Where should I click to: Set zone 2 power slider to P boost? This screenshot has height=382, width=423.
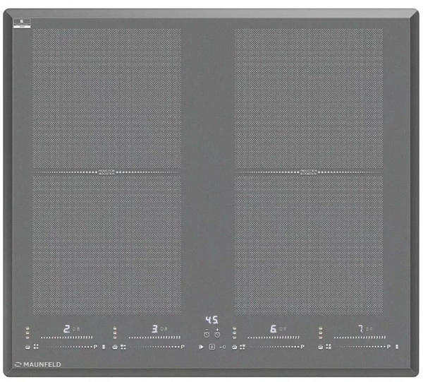pos(95,347)
